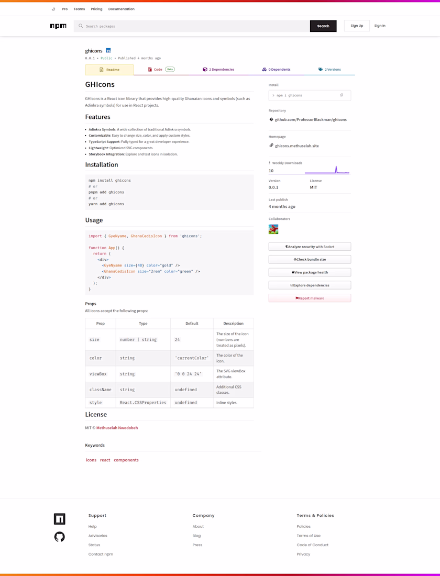Switch to the 2 Versions tab
The height and width of the screenshot is (576, 440).
[329, 70]
